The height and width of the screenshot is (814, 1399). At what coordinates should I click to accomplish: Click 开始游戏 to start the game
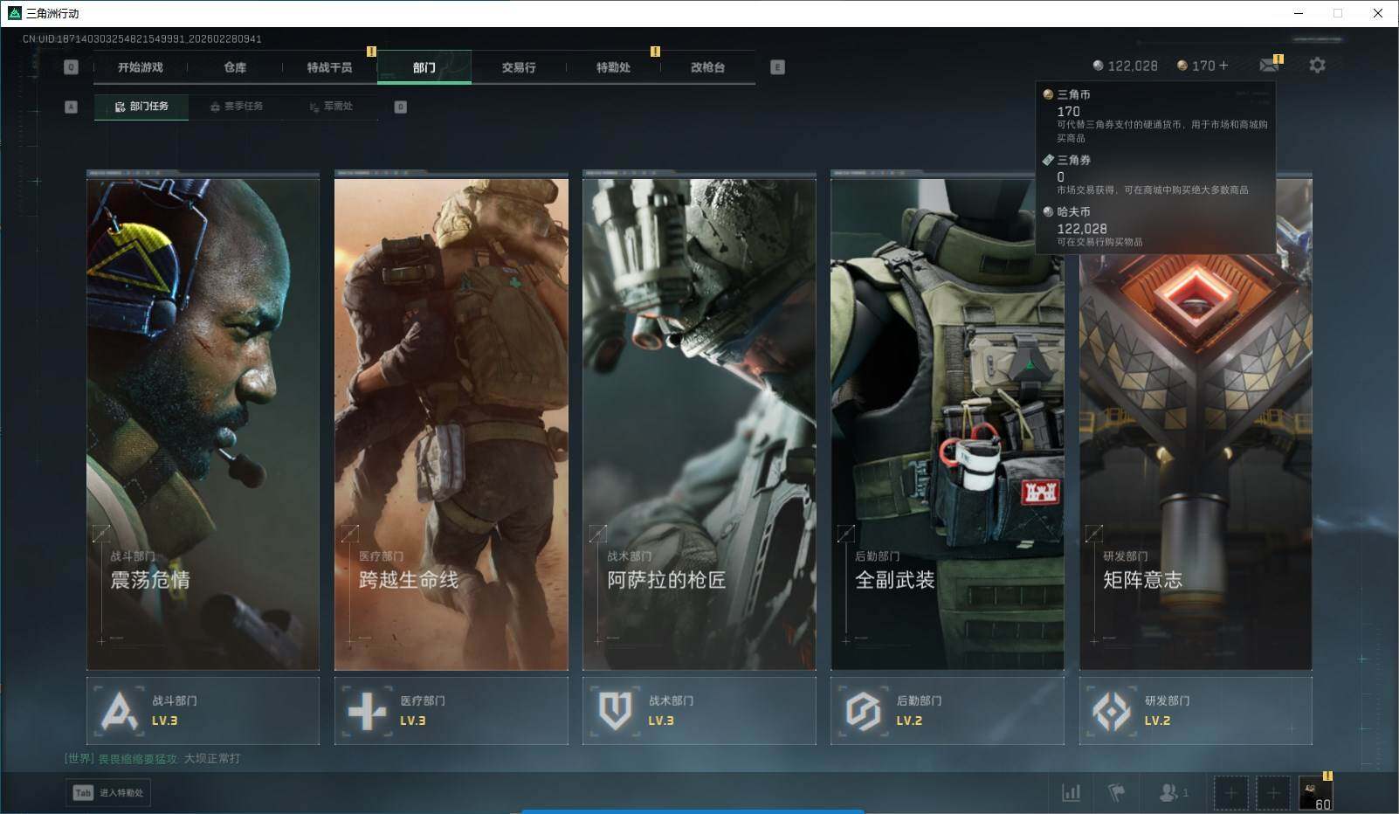[141, 67]
